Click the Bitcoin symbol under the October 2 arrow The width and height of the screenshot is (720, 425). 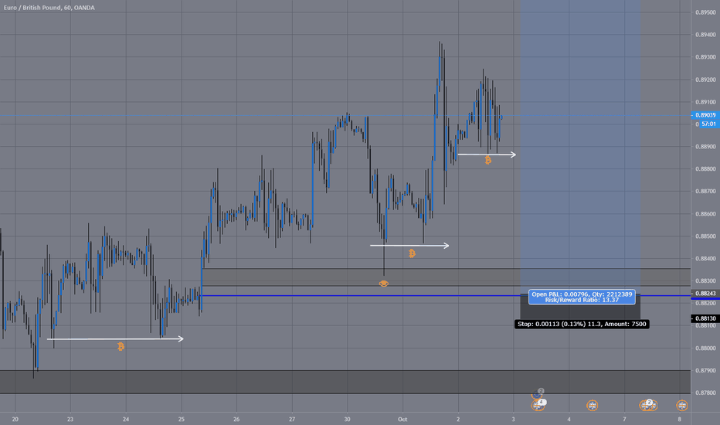(487, 161)
